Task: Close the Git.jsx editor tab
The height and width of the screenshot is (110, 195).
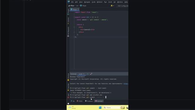Action: (x=78, y=9)
